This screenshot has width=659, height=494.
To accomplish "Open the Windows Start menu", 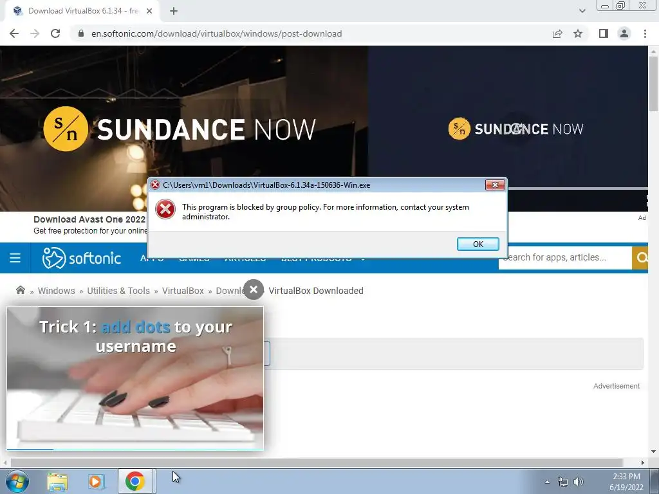I will (x=17, y=481).
